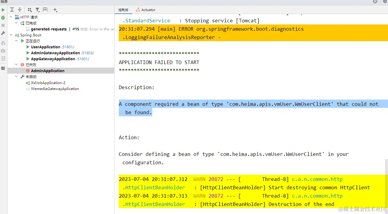Collapse the 已完成 node
The height and width of the screenshot is (214, 388).
[x=16, y=23]
